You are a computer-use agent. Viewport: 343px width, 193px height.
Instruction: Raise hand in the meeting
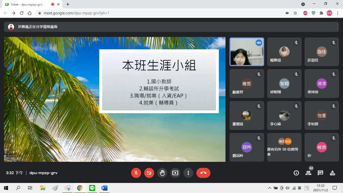(x=162, y=173)
